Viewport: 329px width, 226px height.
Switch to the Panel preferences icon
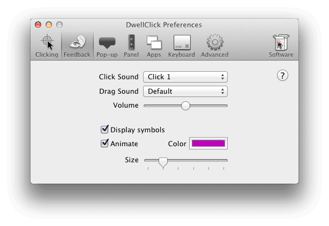point(131,42)
